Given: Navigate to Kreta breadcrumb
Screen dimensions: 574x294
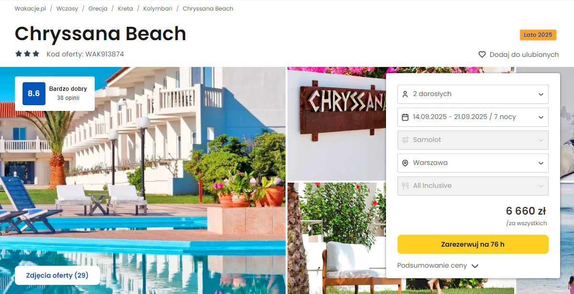Looking at the screenshot, I should 125,9.
